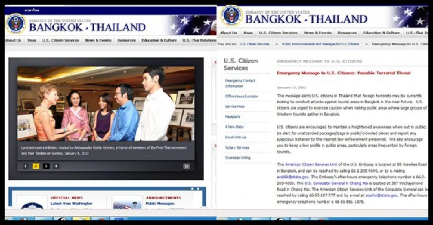Open U.S.-Thai Relations in left window menu
The height and width of the screenshot is (225, 433).
click(199, 40)
